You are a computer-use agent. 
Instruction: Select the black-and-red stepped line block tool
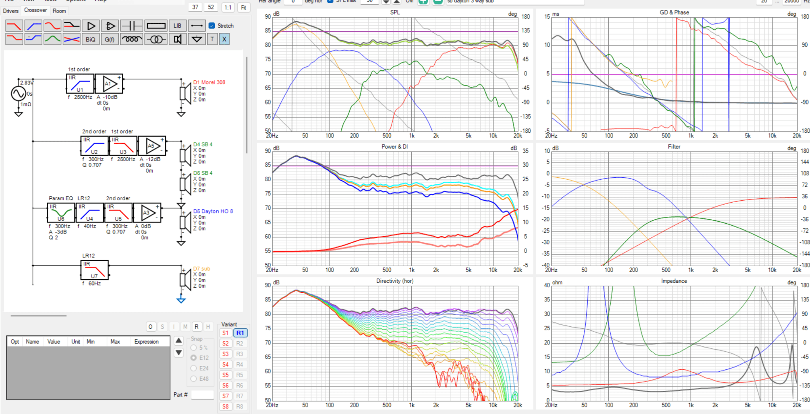(72, 26)
